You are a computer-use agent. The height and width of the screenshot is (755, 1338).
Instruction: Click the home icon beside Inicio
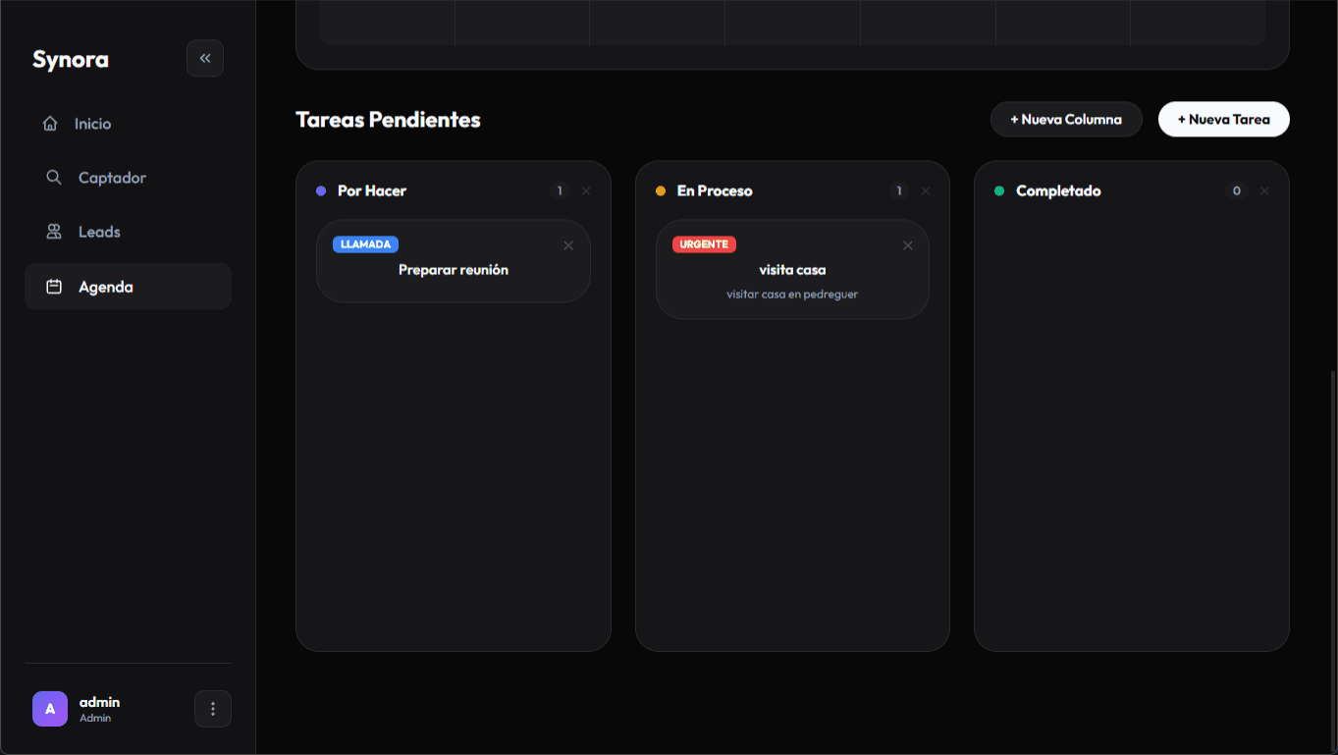click(x=50, y=124)
